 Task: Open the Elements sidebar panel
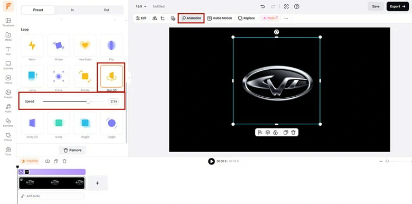point(8,123)
